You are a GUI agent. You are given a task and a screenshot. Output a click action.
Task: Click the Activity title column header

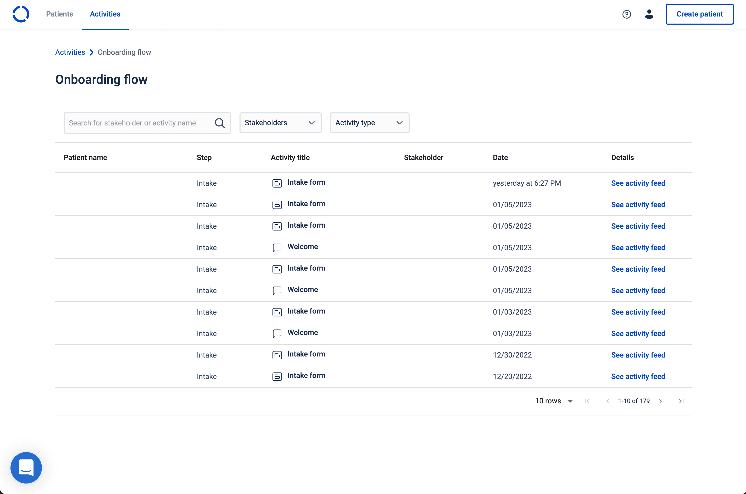(290, 157)
